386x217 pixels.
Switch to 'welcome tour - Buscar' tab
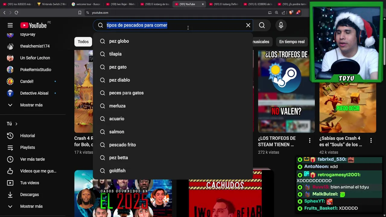tap(86, 4)
